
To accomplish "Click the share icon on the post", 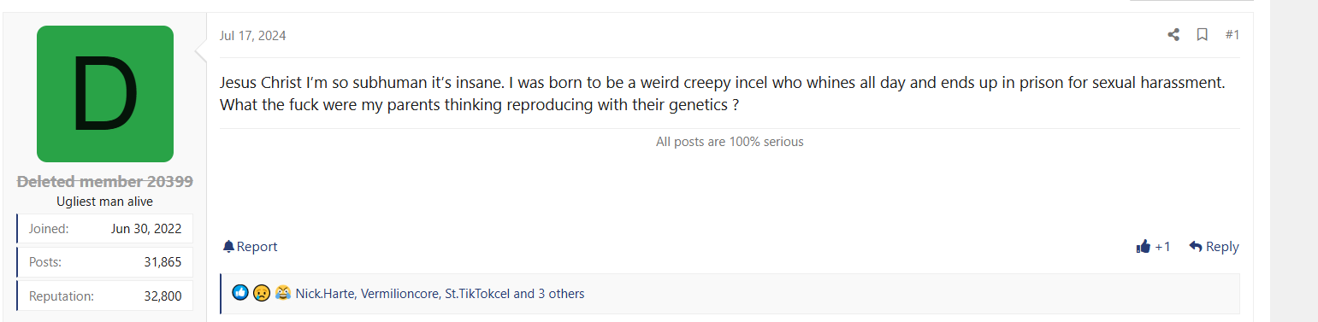I will pos(1173,35).
